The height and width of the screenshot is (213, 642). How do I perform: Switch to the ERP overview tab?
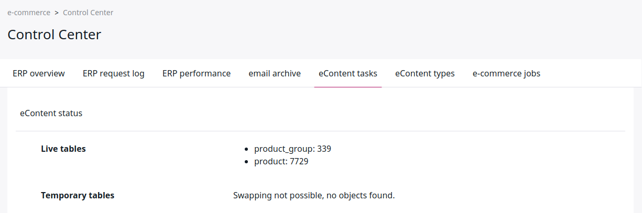[x=39, y=73]
